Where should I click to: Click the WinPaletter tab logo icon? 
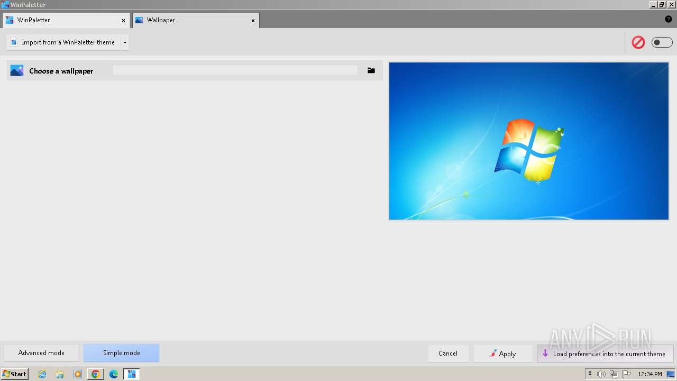(x=10, y=20)
